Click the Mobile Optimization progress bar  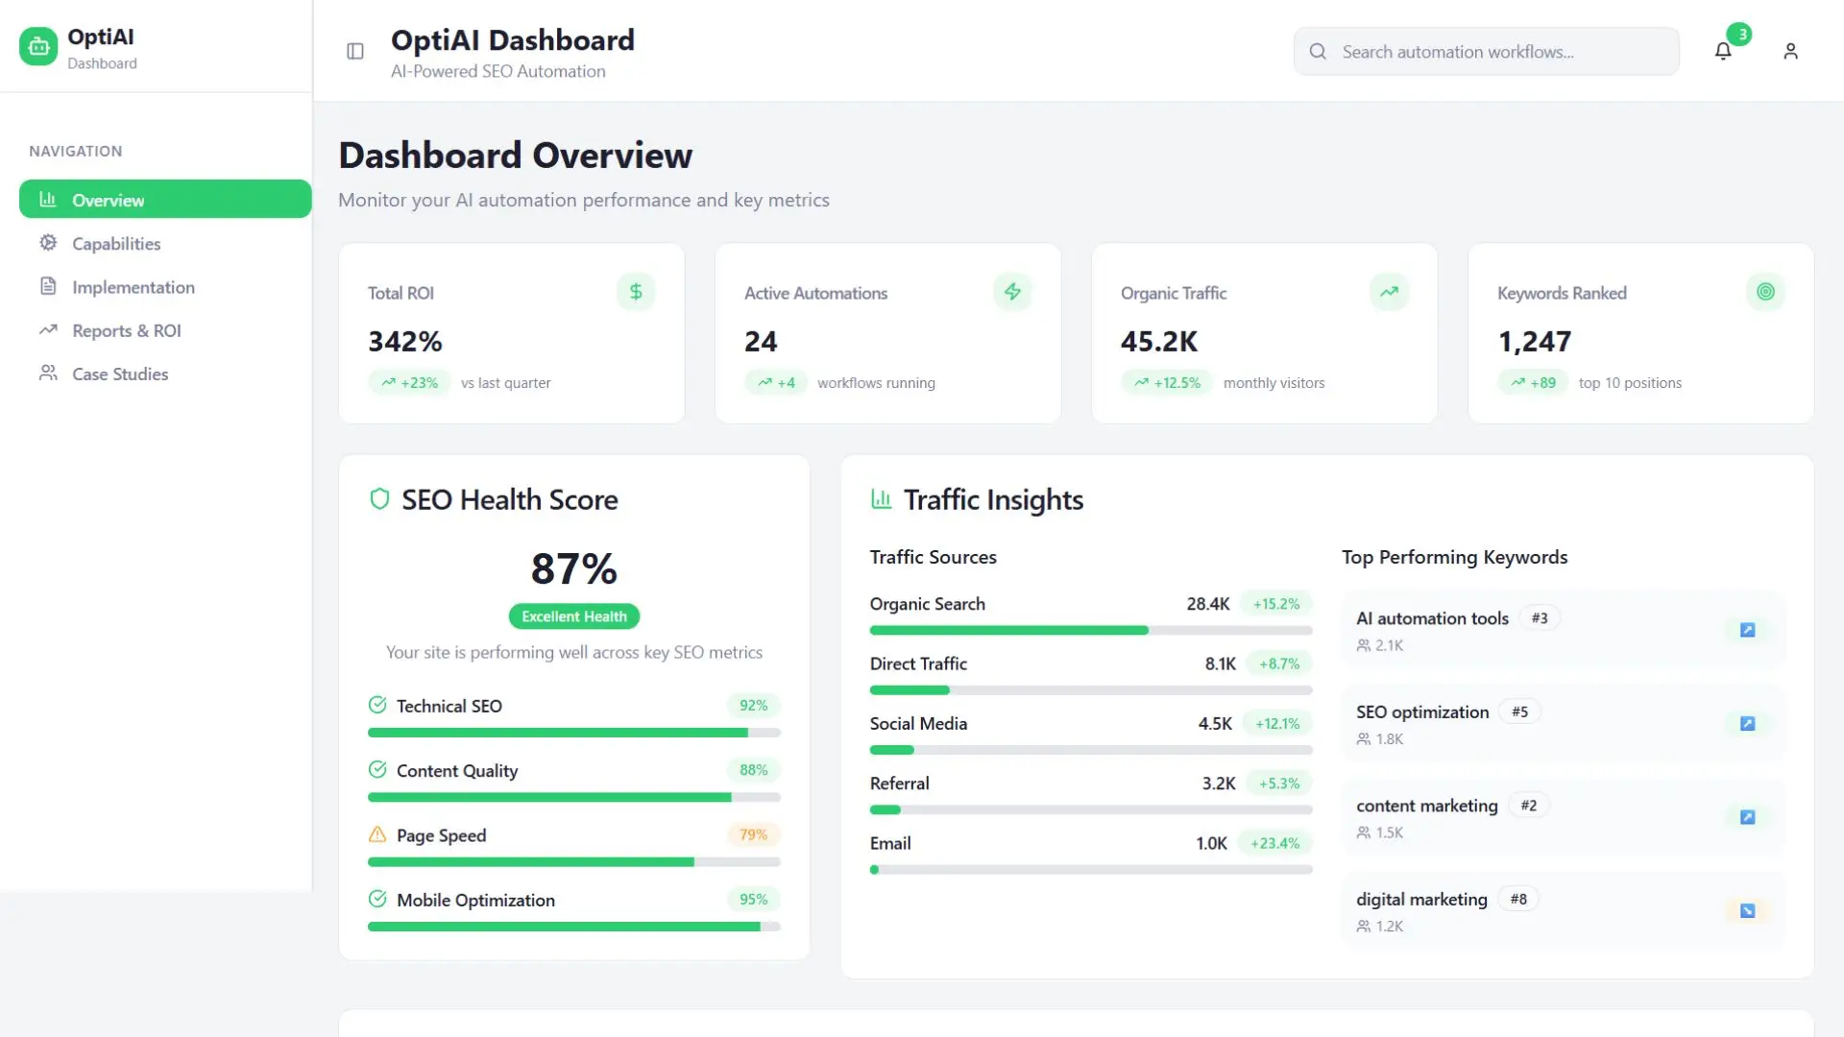[x=574, y=927]
